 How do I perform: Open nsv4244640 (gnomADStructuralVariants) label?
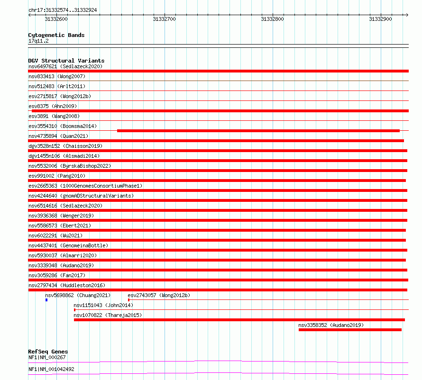(x=81, y=196)
